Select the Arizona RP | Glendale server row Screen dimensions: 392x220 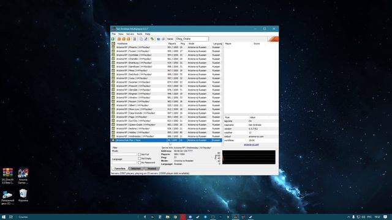tap(166, 90)
